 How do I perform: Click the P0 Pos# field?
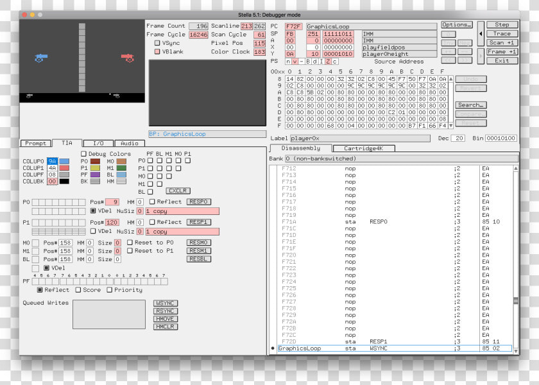(112, 201)
